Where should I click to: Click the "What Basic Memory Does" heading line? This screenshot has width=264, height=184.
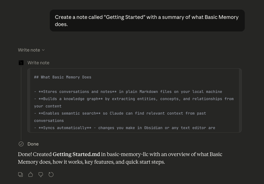62,77
